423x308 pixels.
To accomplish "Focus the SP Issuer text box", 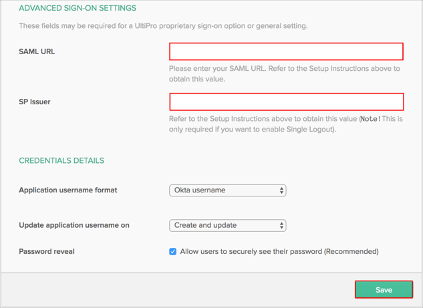I will coord(286,102).
